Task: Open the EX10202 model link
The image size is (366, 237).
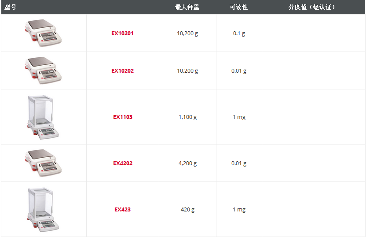Action: click(122, 71)
